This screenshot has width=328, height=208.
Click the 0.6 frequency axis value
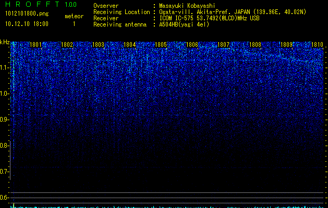coord(4,198)
